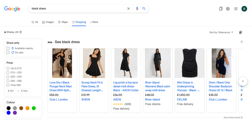Start voice search with the microphone
The image size is (252, 120).
(137, 9)
